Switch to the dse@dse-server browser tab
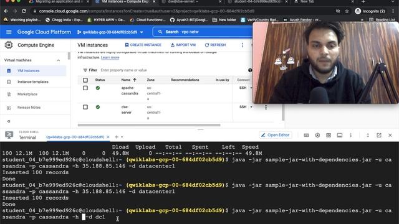399x224 pixels. pyautogui.click(x=191, y=2)
